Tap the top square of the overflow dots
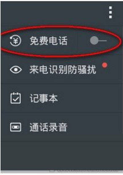The image size is (123, 175). click(110, 8)
